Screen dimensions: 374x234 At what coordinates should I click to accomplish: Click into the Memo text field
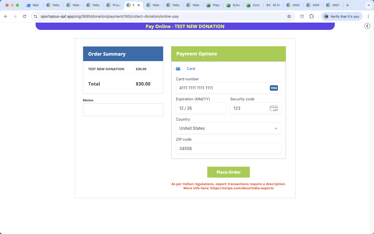(123, 110)
